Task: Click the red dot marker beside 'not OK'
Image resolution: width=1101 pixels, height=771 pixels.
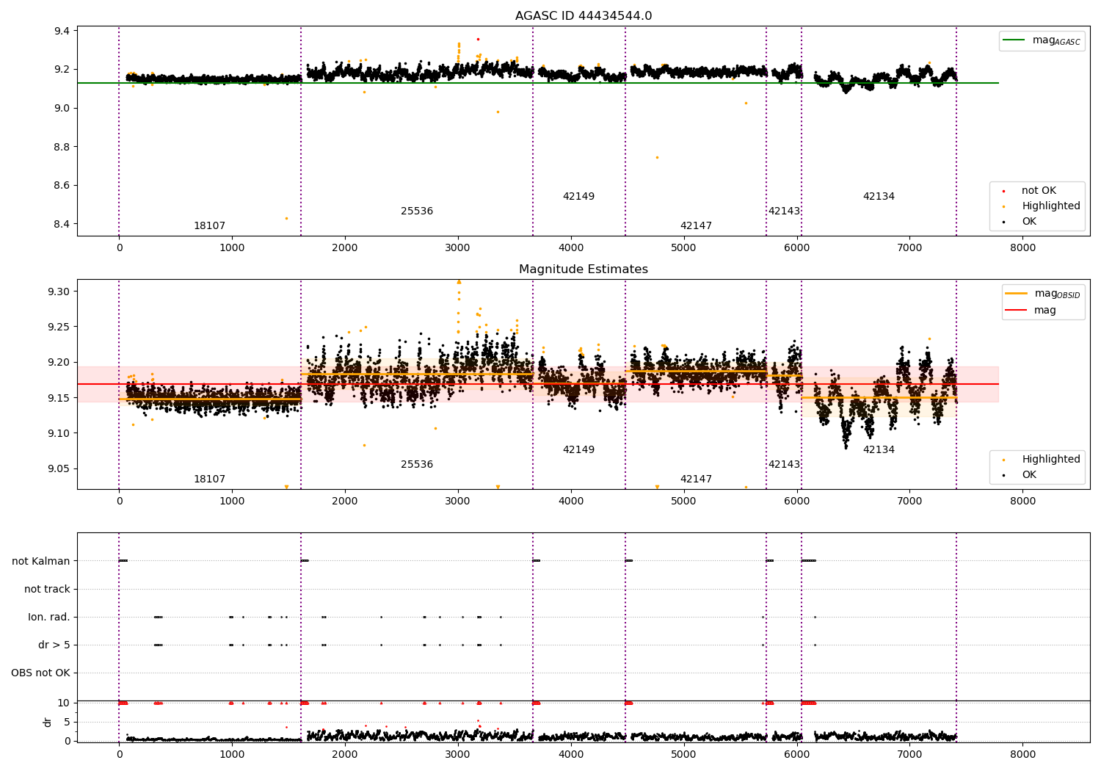Action: coord(1004,191)
